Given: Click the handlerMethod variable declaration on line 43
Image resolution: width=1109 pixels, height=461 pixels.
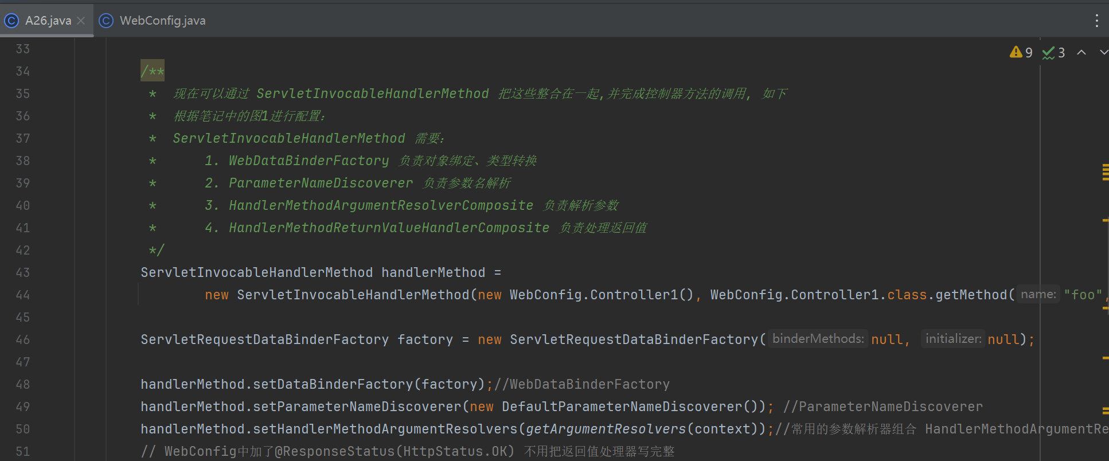Looking at the screenshot, I should (433, 272).
